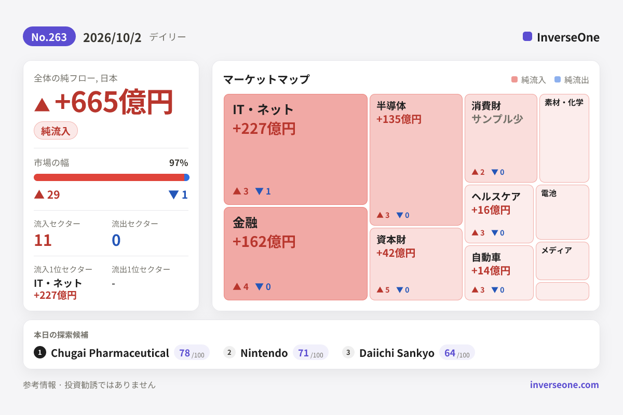The width and height of the screenshot is (623, 415).
Task: Select the ヘルスケア +16億円 tile
Action: 499,214
